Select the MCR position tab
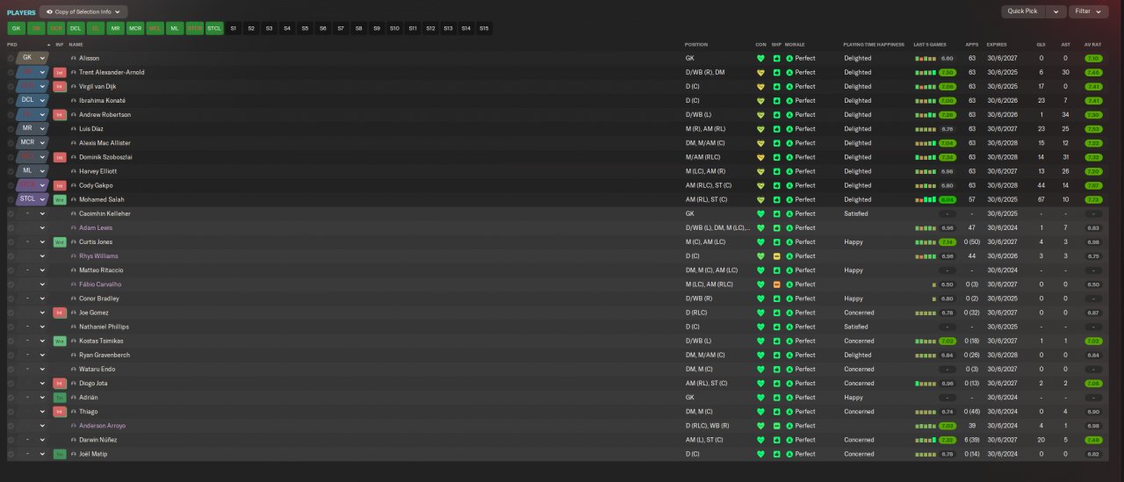 point(135,28)
